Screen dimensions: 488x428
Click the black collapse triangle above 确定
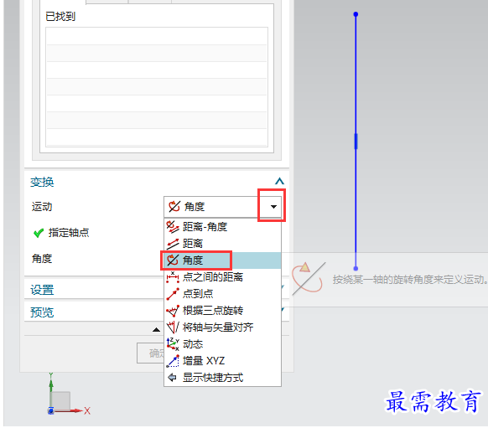pos(156,330)
